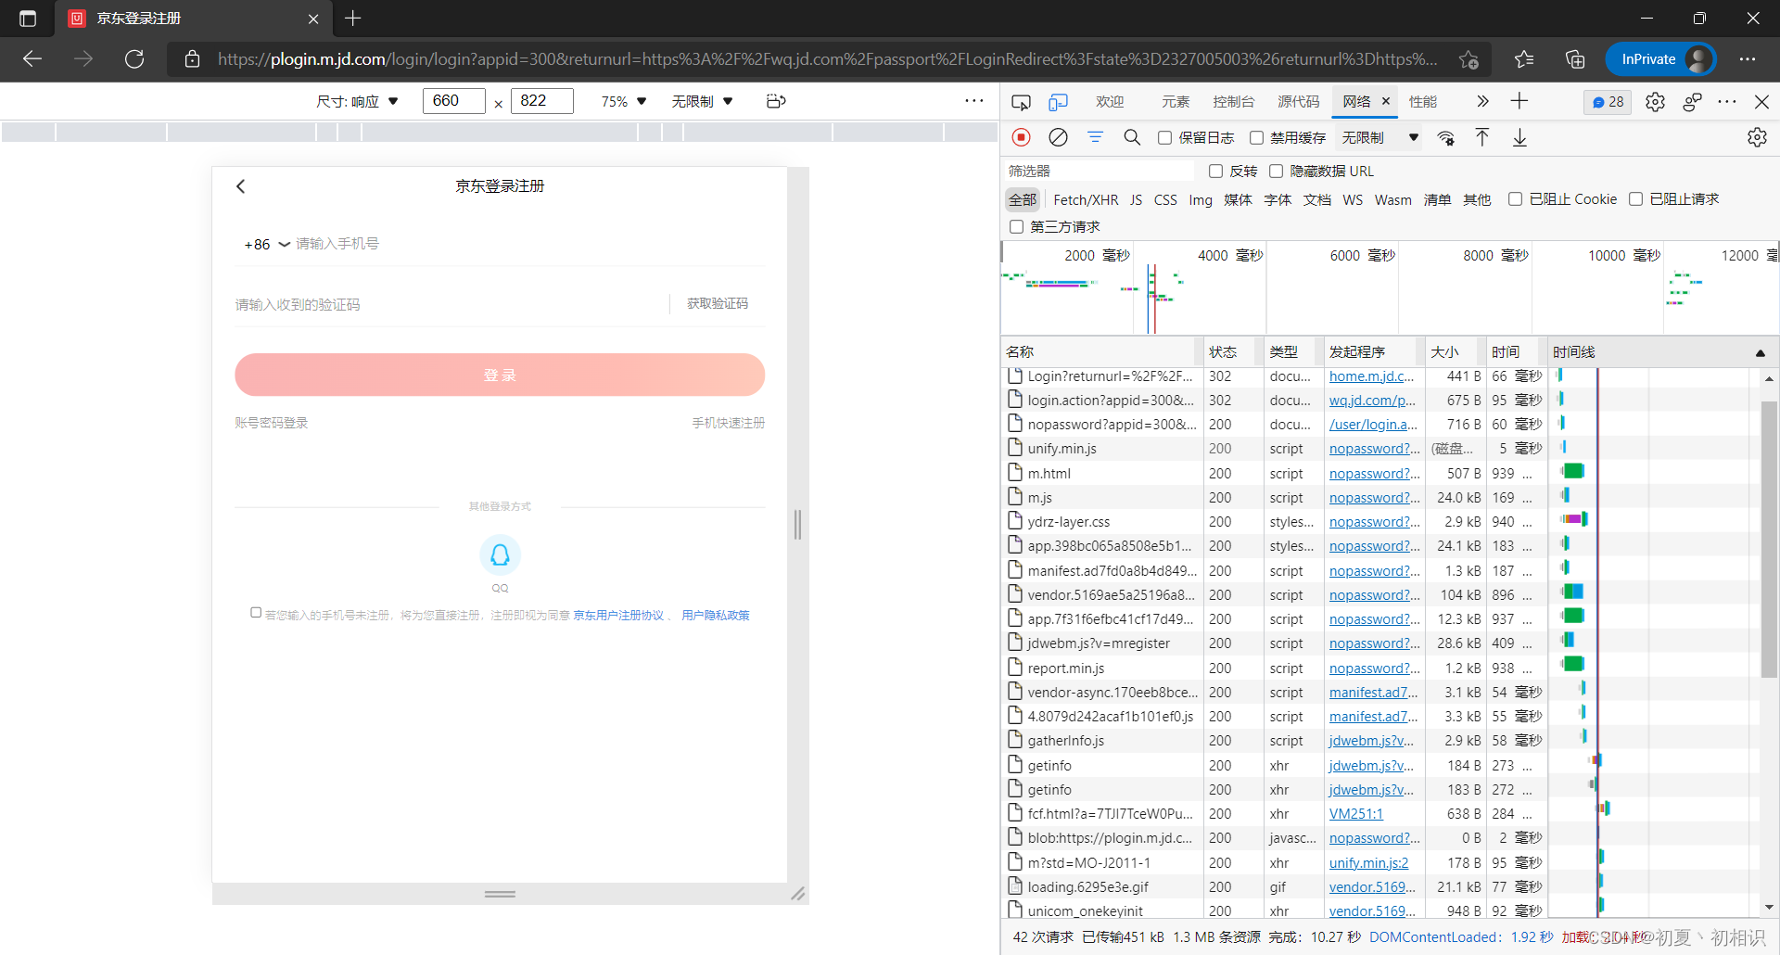
Task: Add a new DevTools tool tab
Action: point(1519,101)
